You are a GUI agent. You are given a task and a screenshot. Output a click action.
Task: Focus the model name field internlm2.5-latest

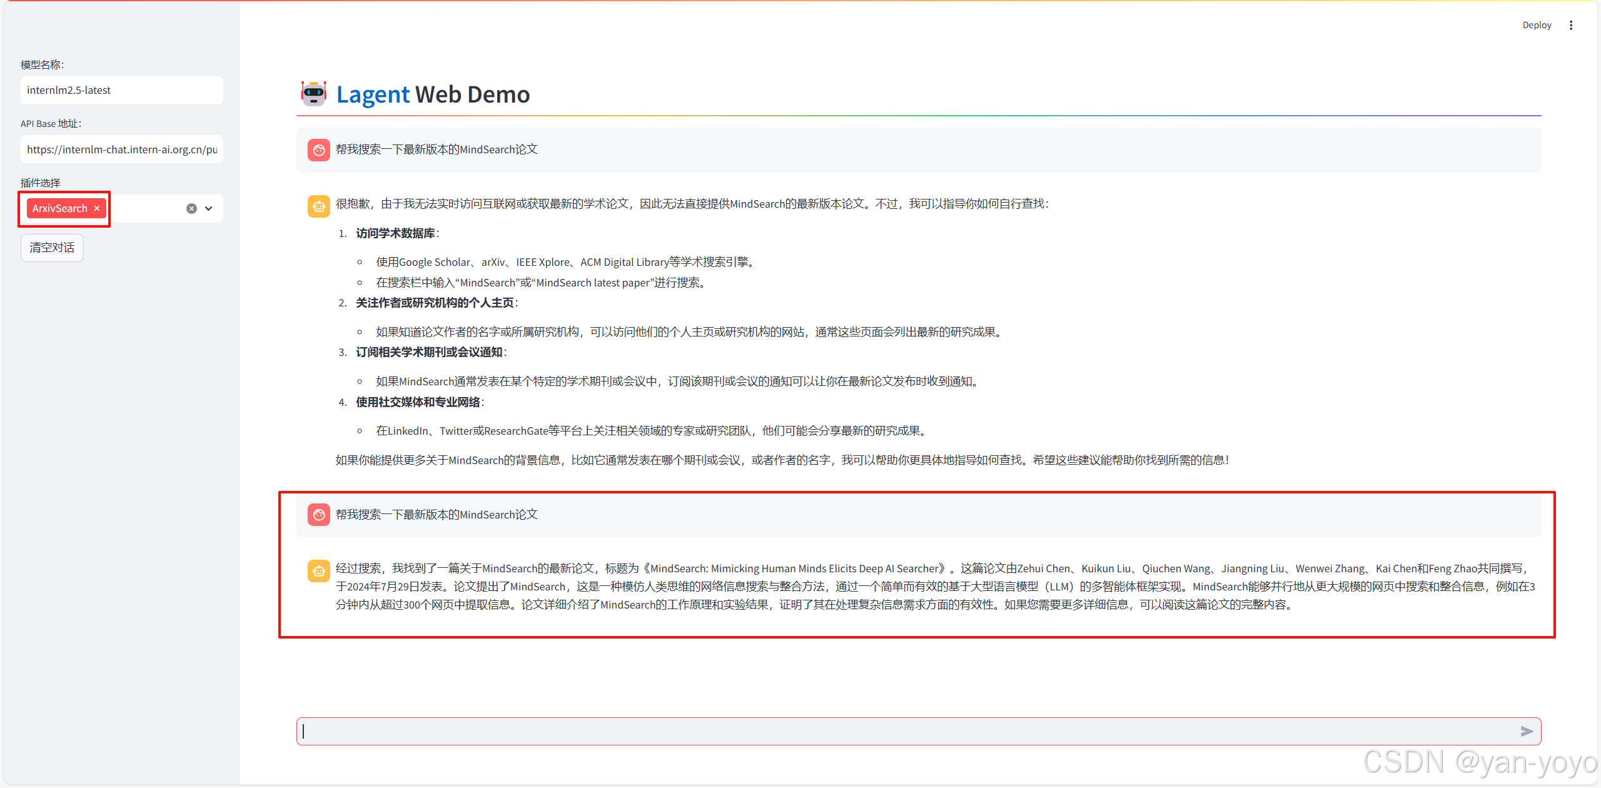pyautogui.click(x=121, y=90)
